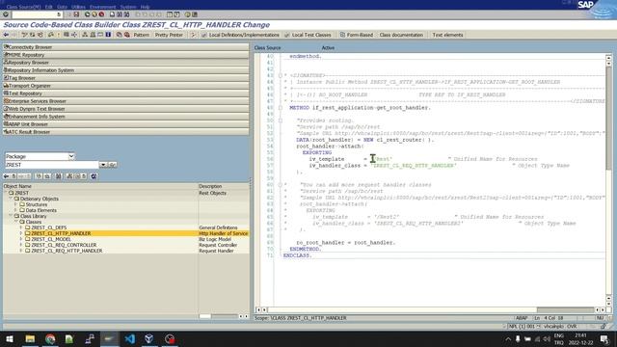This screenshot has height=347, width=617.
Task: Click the Pretty Printer button
Action: tap(169, 35)
